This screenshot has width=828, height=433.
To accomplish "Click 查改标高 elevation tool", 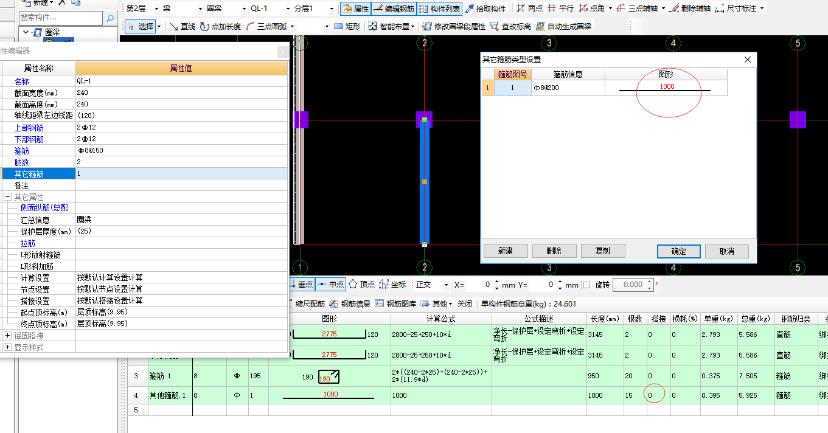I will (510, 27).
